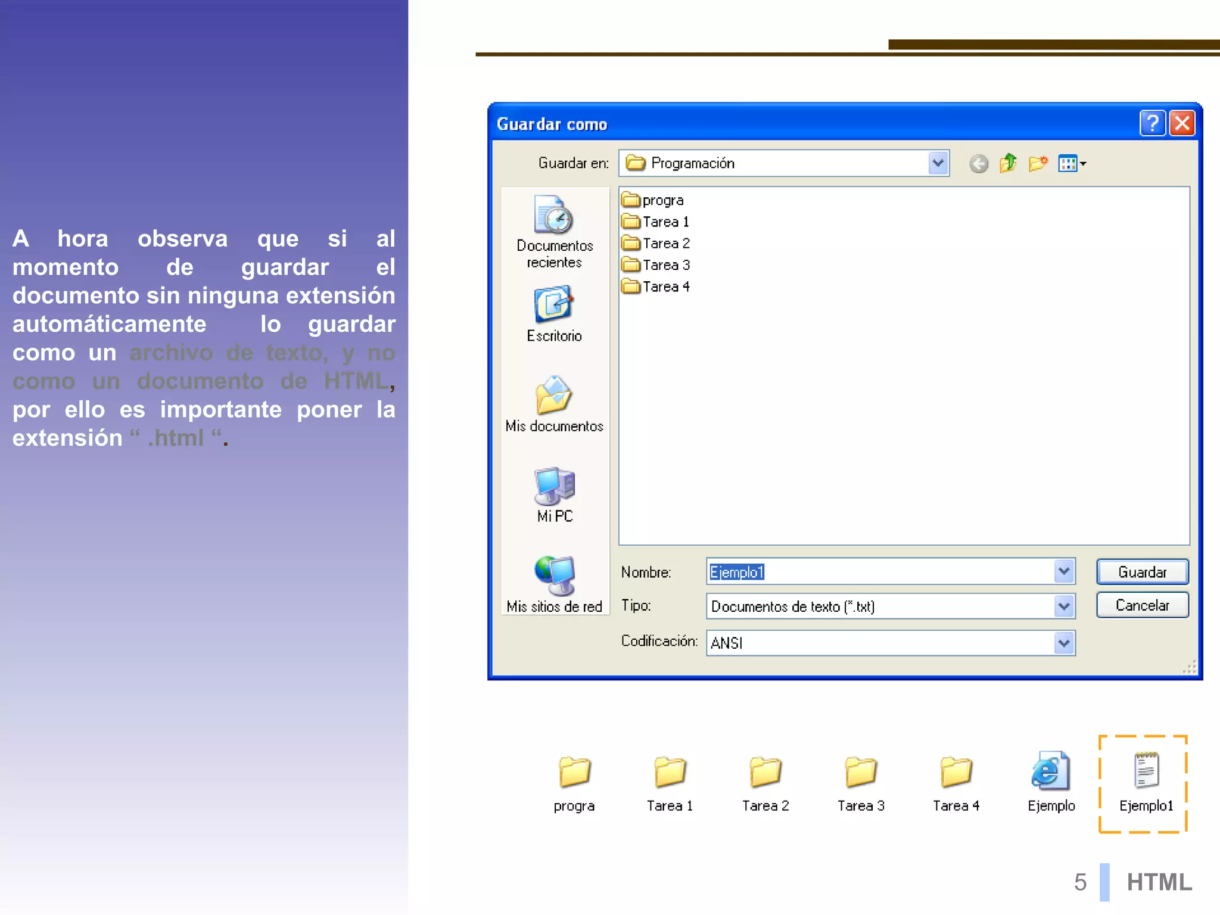Select the Tarea 3 desktop folder icon
The width and height of the screenshot is (1220, 915).
tap(861, 784)
